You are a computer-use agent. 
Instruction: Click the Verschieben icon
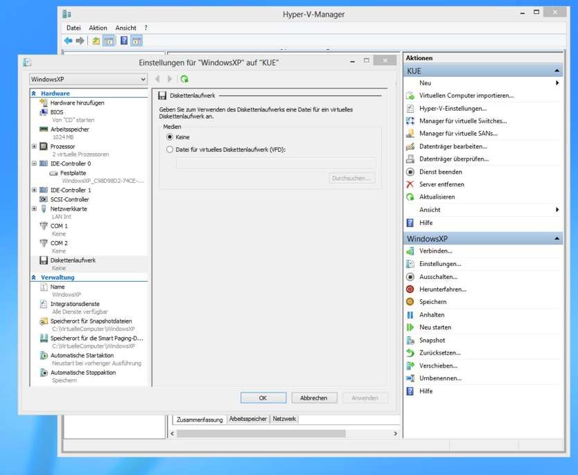[x=410, y=366]
